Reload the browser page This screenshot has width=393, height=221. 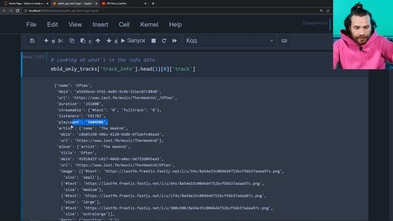pyautogui.click(x=17, y=11)
